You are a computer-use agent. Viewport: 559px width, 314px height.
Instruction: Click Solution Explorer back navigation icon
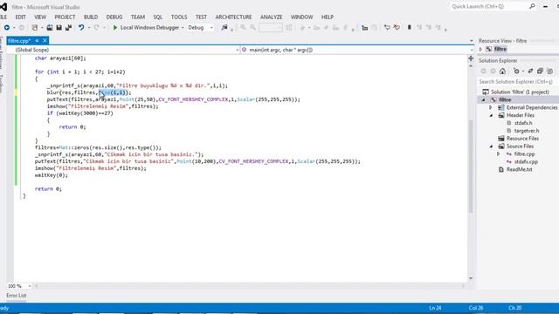click(x=483, y=72)
